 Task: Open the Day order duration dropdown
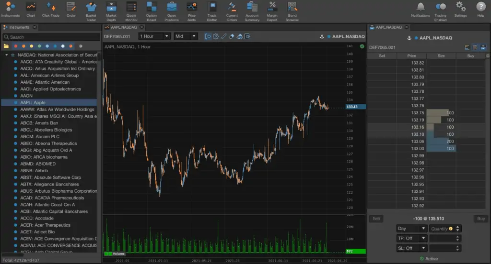pos(412,229)
